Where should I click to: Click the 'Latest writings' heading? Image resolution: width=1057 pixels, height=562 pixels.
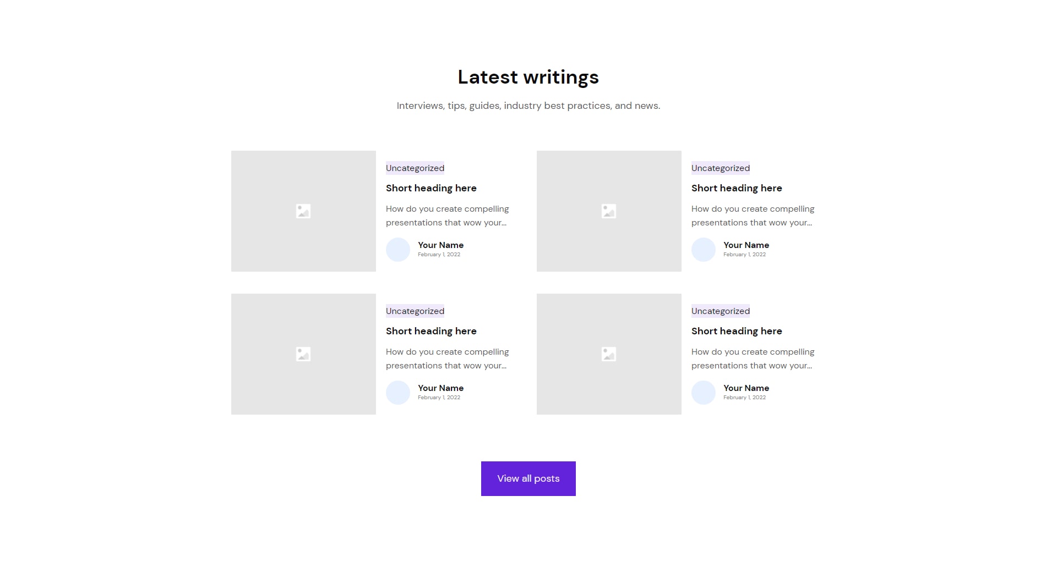(528, 77)
